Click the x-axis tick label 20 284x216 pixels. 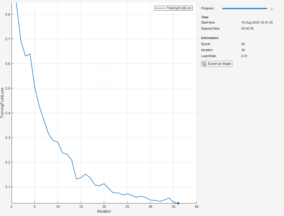click(x=104, y=206)
